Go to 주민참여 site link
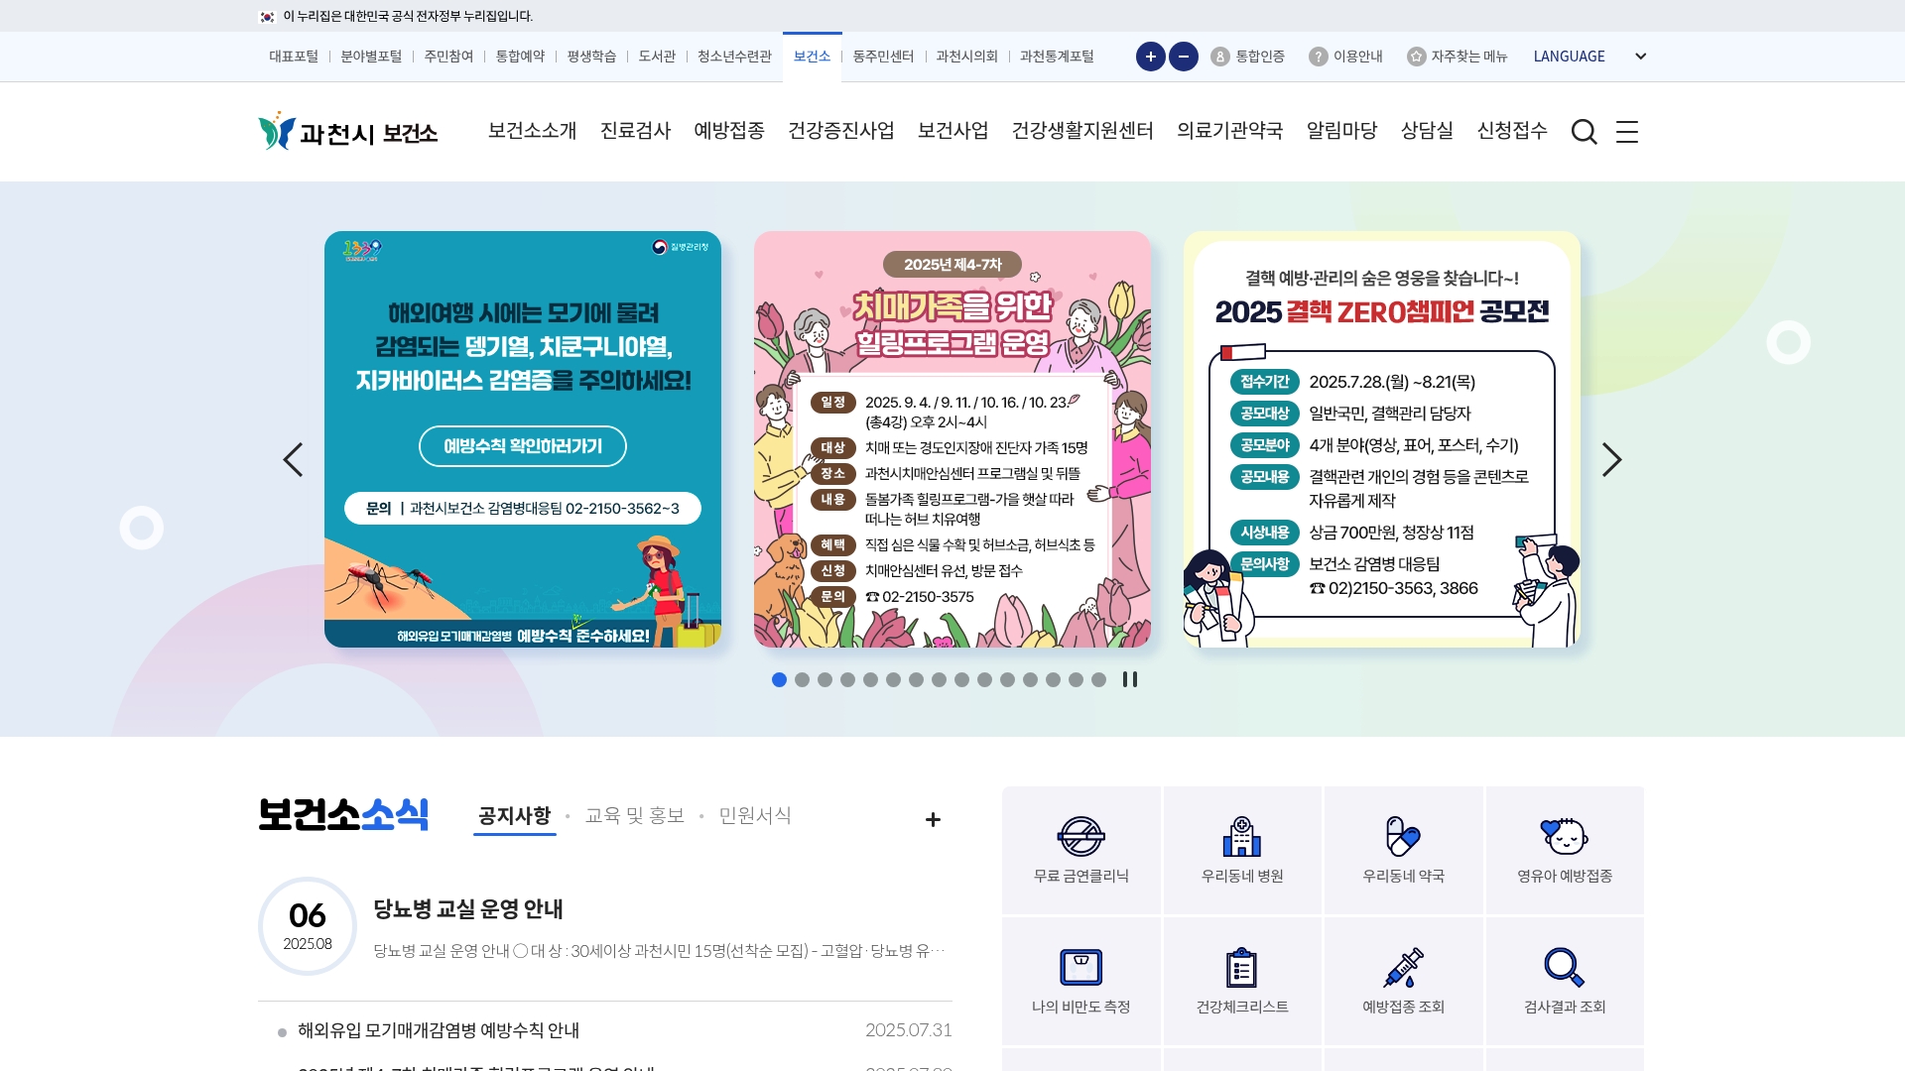This screenshot has width=1905, height=1071. pyautogui.click(x=448, y=57)
